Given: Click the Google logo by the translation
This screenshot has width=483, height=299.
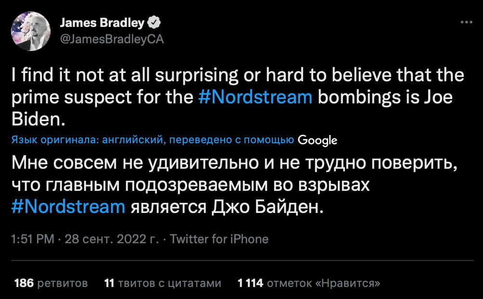Looking at the screenshot, I should [318, 140].
